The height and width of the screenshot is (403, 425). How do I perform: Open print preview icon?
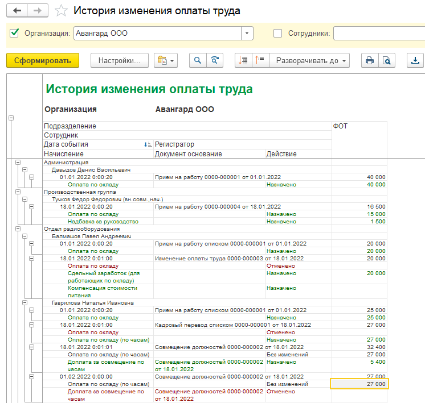pyautogui.click(x=387, y=61)
